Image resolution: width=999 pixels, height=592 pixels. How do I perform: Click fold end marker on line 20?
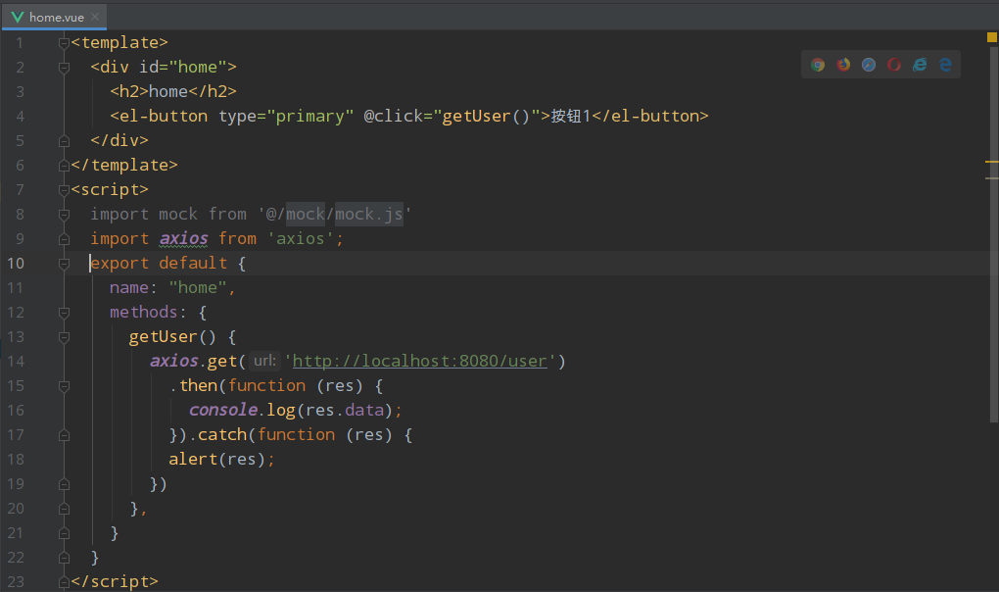coord(64,509)
